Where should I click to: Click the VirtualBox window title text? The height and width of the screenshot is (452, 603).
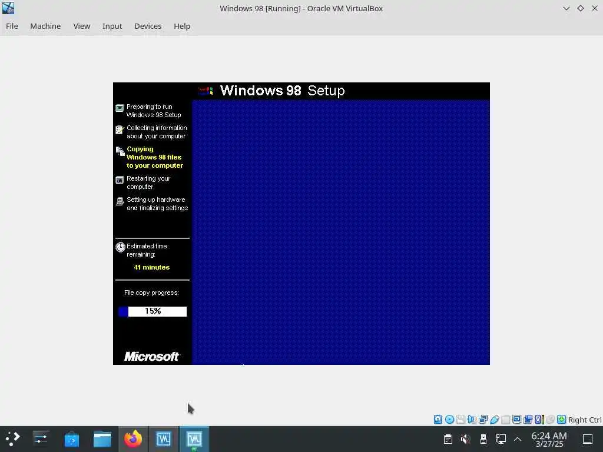tap(301, 8)
